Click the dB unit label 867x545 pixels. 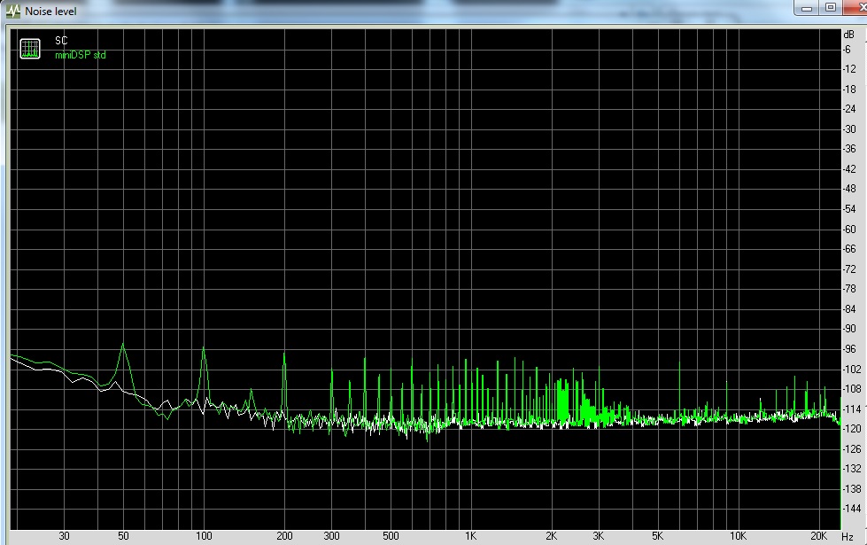[848, 35]
